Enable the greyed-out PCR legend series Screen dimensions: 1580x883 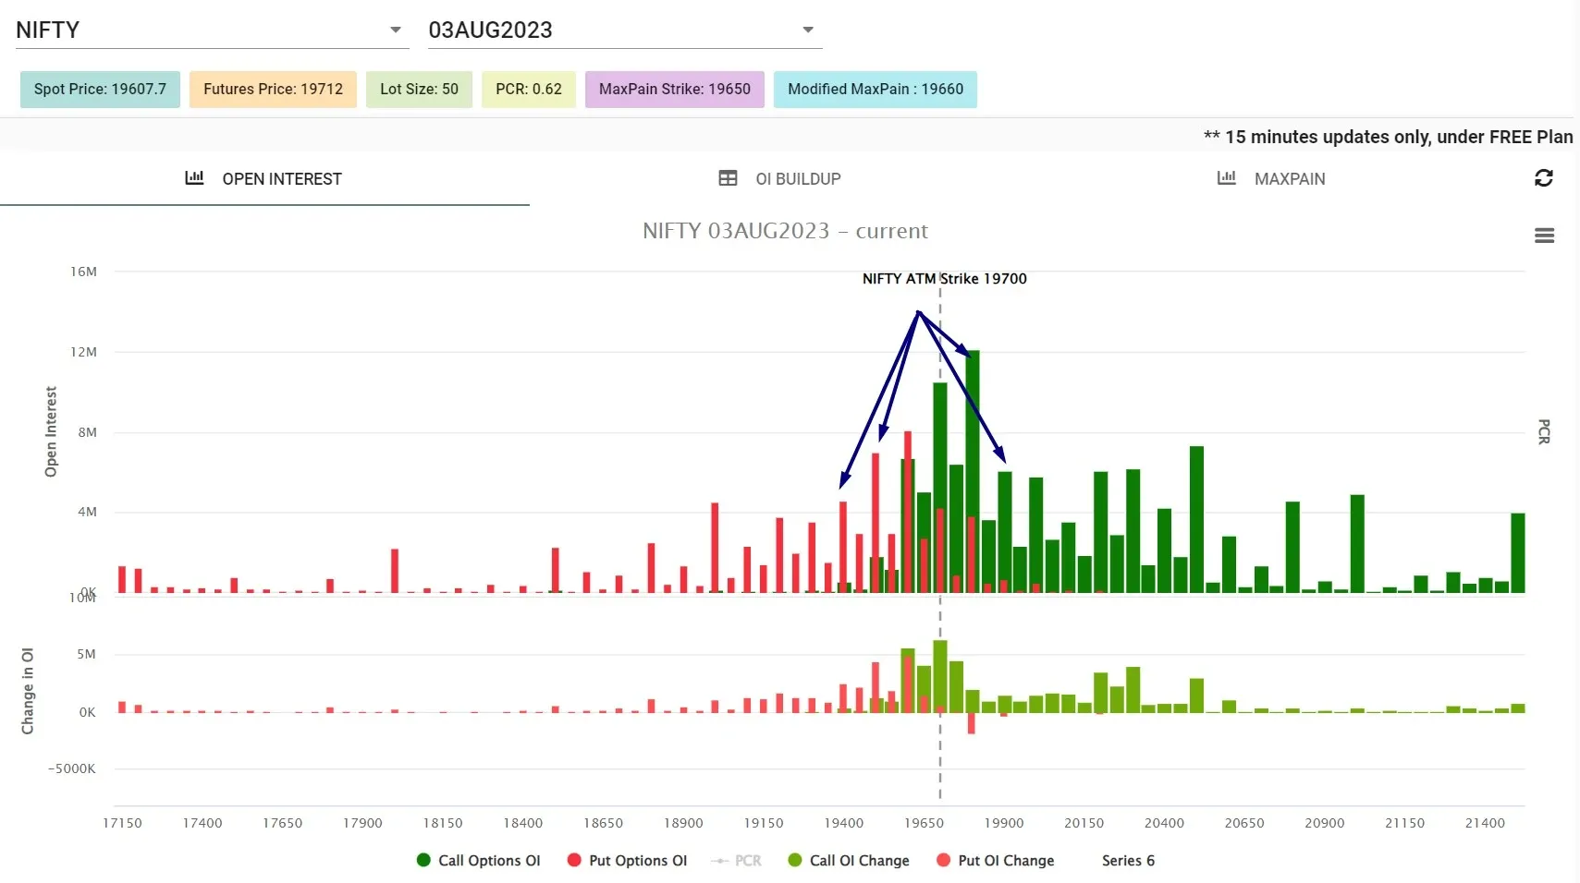pos(737,861)
